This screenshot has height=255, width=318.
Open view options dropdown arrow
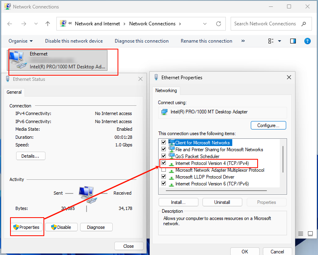279,41
